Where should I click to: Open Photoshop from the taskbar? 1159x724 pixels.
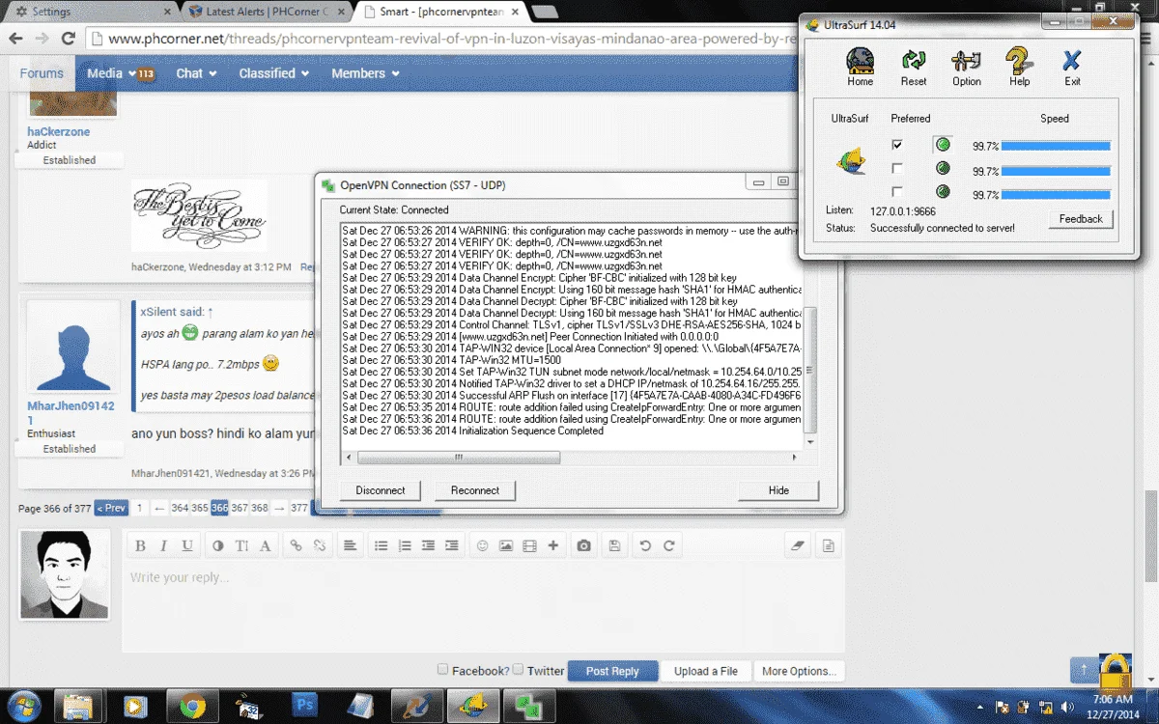pyautogui.click(x=304, y=707)
